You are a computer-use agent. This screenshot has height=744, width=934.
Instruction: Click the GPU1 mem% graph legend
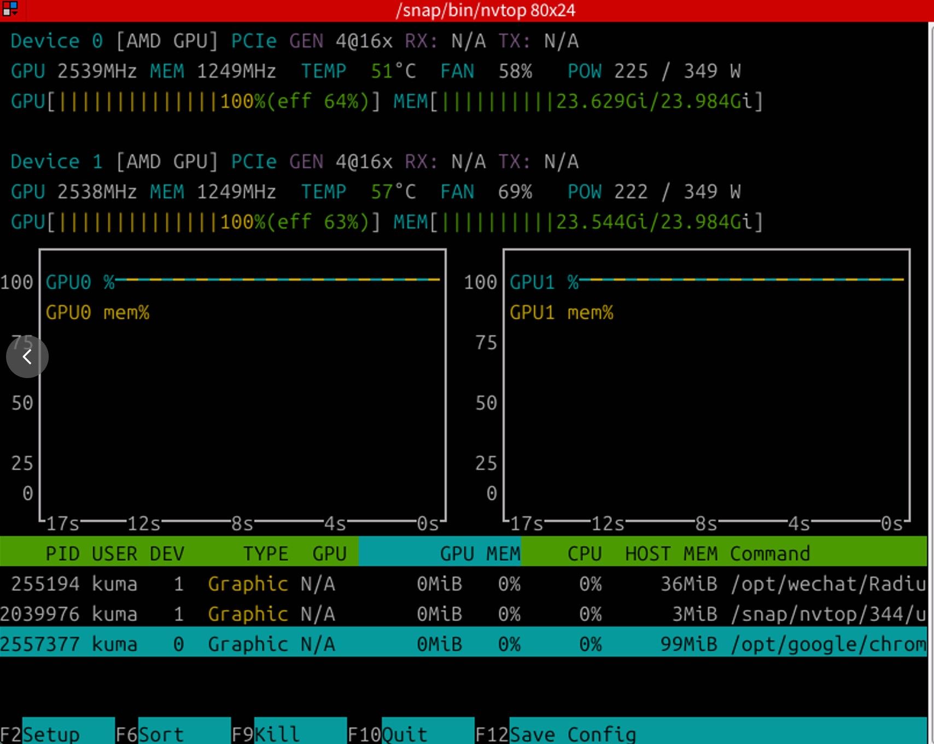tap(562, 312)
